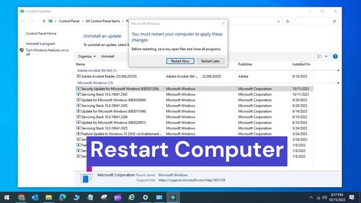Screen dimensions: 361x203
Task: Click the search magnifier icon
Action: [334, 21]
